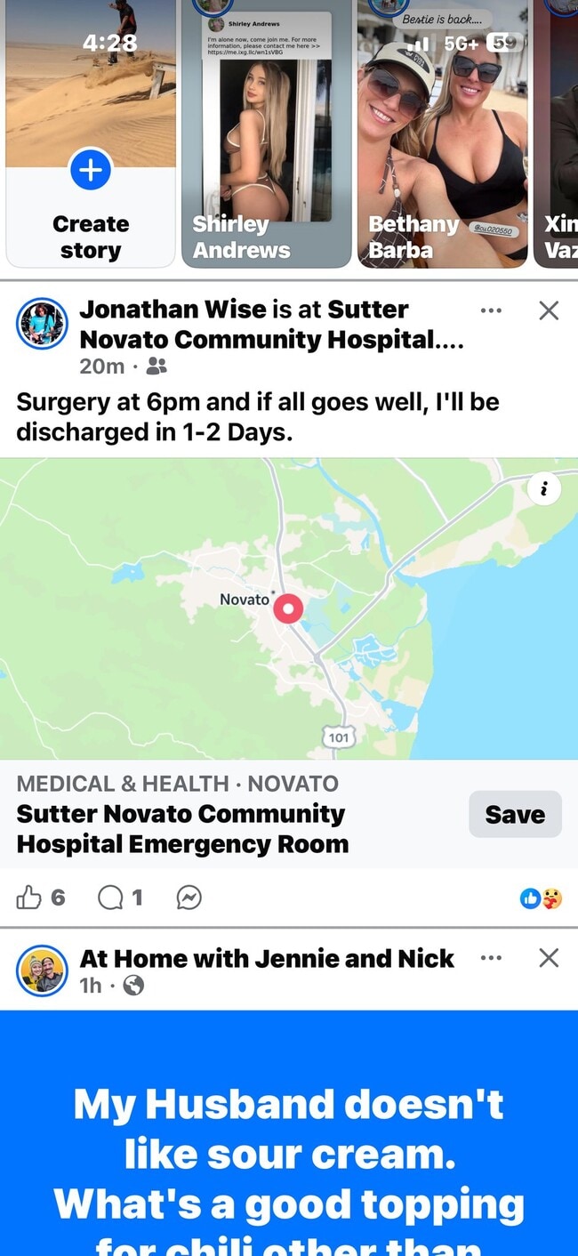
Task: Click the red location pin on Novato map
Action: 287,609
